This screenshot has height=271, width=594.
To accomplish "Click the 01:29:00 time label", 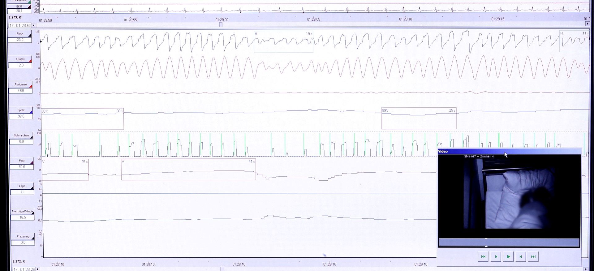I will pos(222,19).
